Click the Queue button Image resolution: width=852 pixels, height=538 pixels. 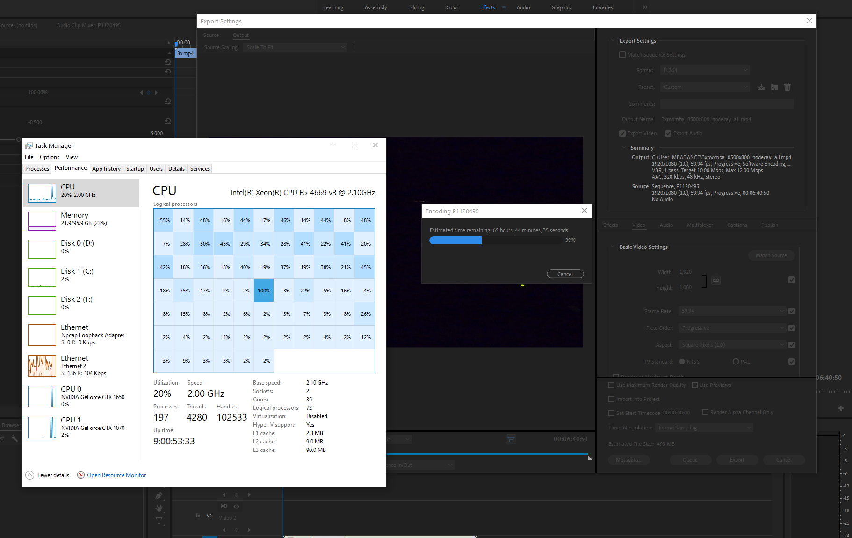pos(690,460)
